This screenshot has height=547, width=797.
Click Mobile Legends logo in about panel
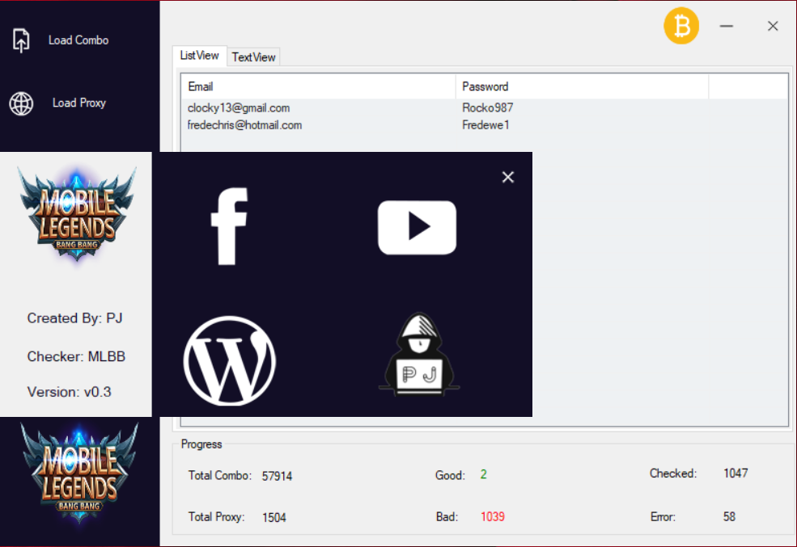pos(77,213)
